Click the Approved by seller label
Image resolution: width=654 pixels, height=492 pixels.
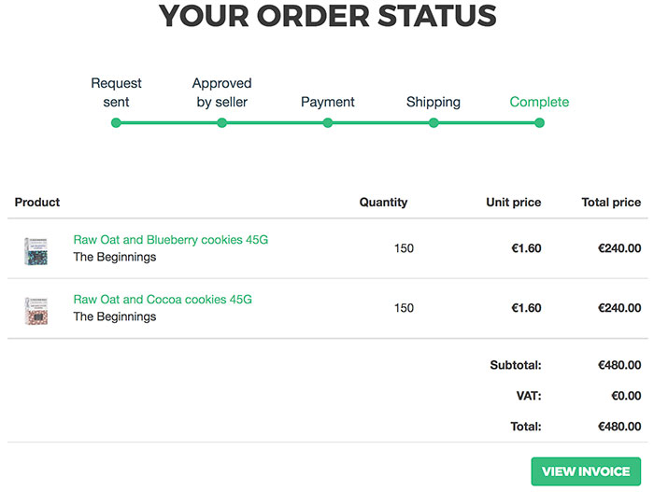(221, 92)
